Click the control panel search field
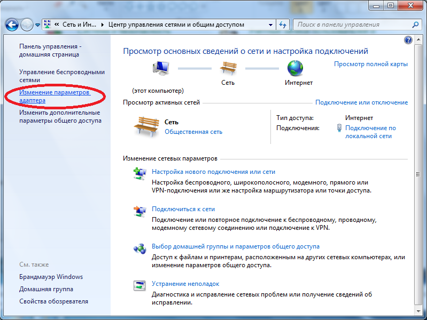This screenshot has height=320, width=427. point(352,25)
